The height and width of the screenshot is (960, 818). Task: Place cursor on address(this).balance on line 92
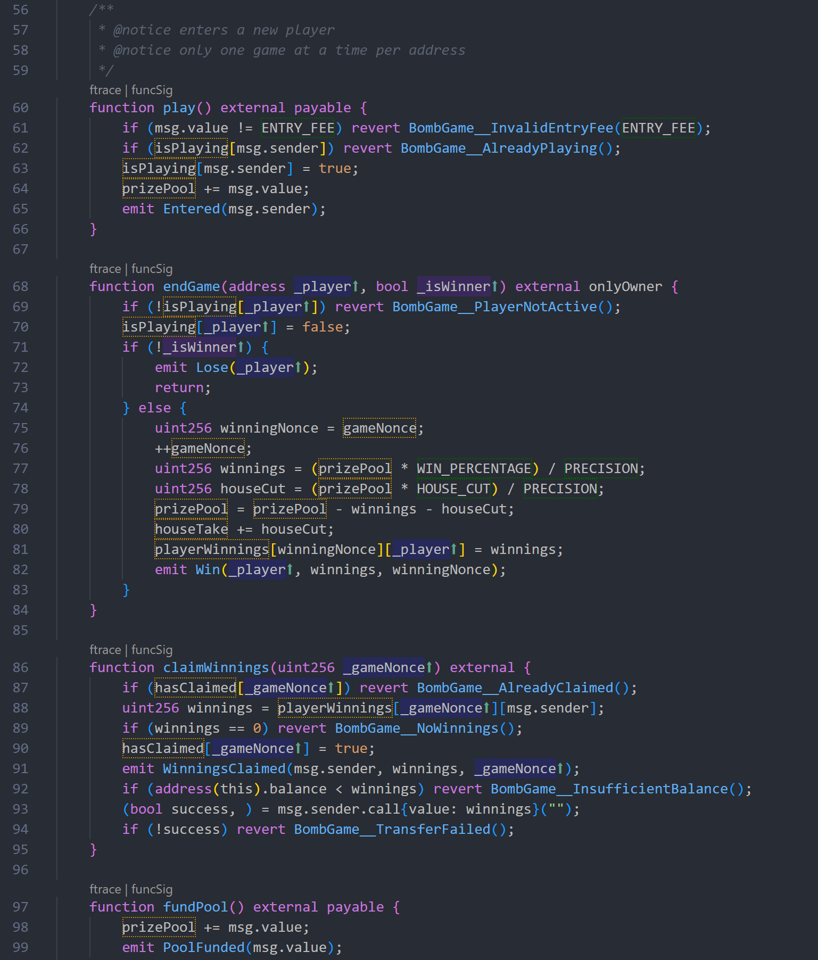[241, 789]
